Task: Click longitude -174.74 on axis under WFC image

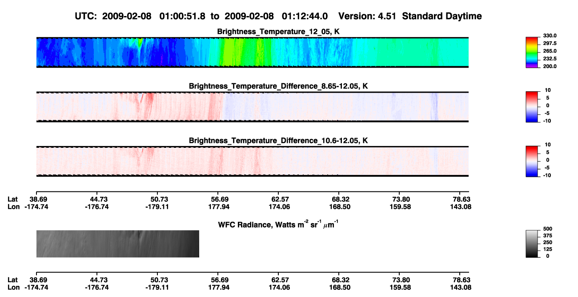Action: coord(37,288)
